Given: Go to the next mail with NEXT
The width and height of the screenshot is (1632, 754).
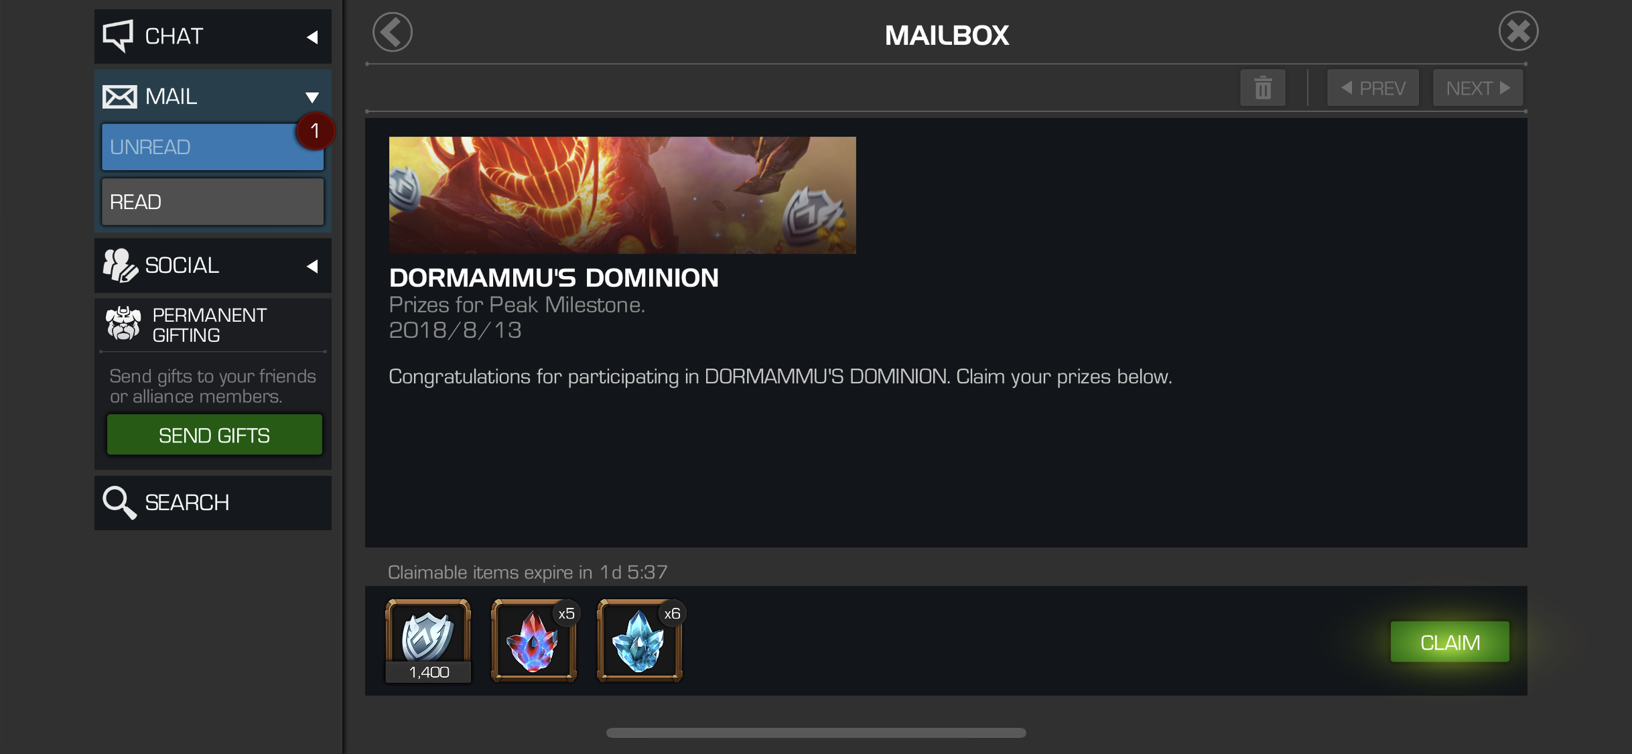Looking at the screenshot, I should click(x=1478, y=88).
